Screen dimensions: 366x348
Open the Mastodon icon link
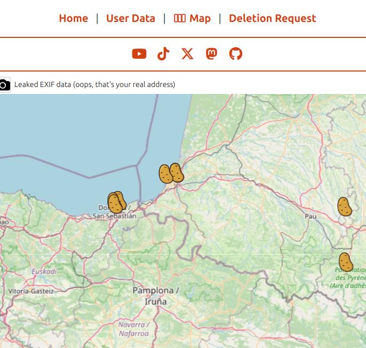(x=211, y=54)
